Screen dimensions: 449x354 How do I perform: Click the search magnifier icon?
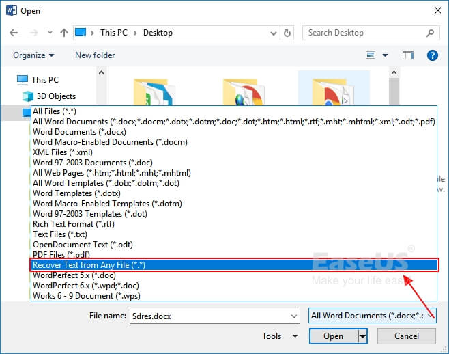point(430,33)
